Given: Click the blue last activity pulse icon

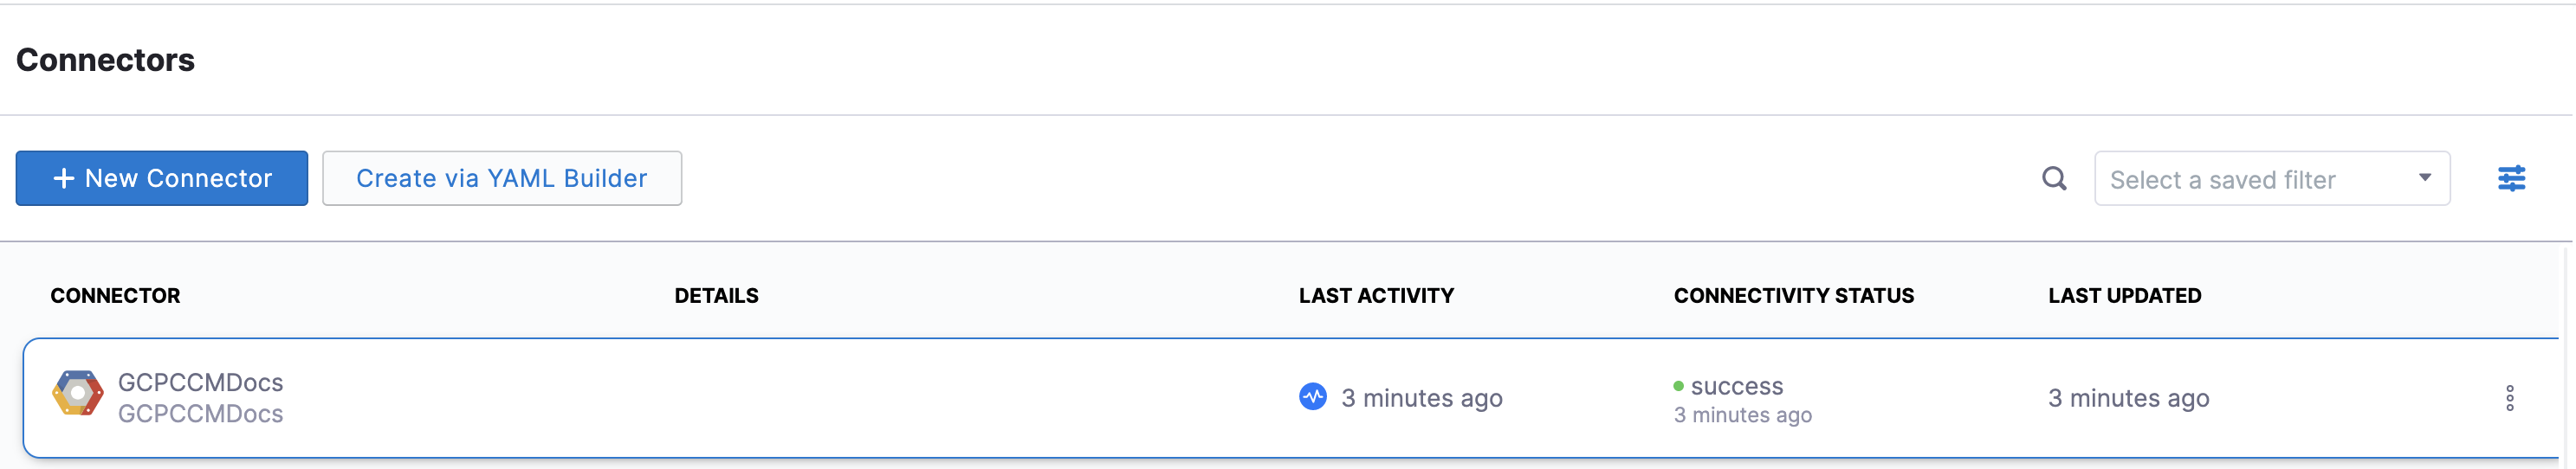Looking at the screenshot, I should pyautogui.click(x=1312, y=397).
